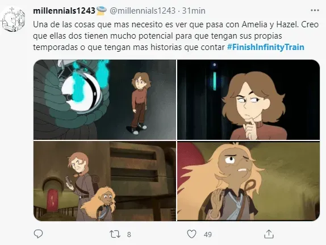326x245 pixels.
Task: Open image of Amelia and Hazel walking
Action: [x=105, y=181]
